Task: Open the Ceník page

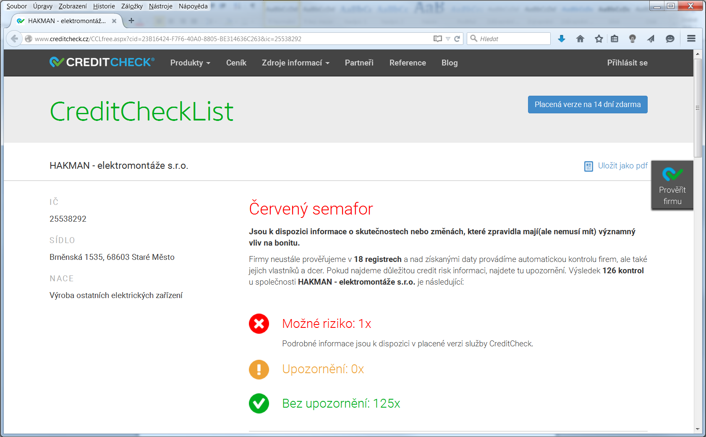Action: pyautogui.click(x=236, y=63)
